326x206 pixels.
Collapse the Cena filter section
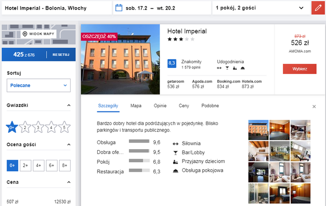(x=69, y=182)
